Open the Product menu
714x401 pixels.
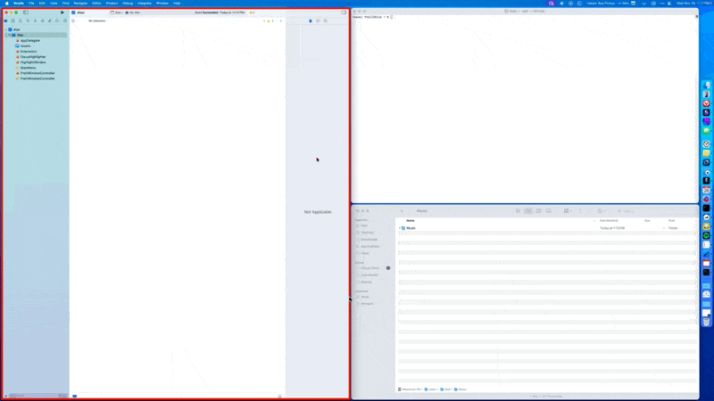pos(112,4)
